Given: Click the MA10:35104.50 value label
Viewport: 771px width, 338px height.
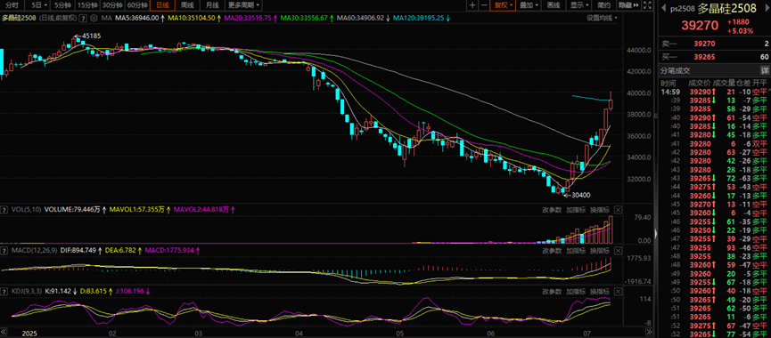Looking at the screenshot, I should click(193, 18).
